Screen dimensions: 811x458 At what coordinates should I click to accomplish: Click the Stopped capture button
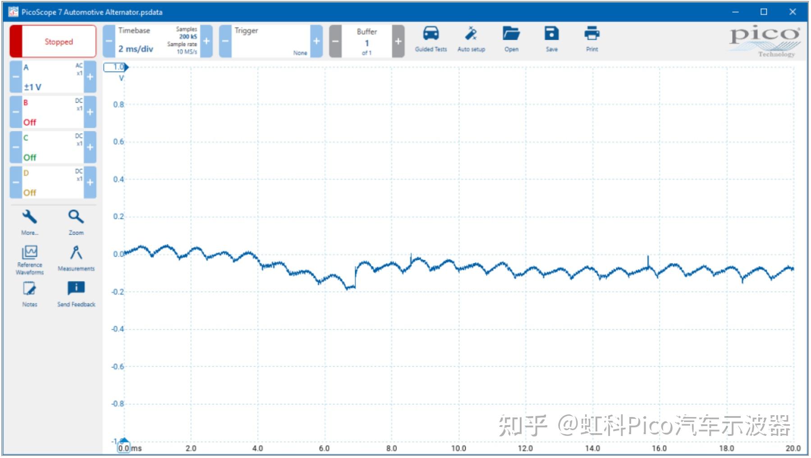click(53, 41)
